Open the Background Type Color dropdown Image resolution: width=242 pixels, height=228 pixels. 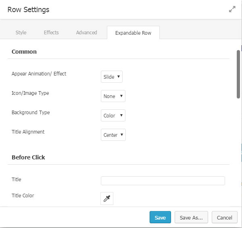coord(113,115)
